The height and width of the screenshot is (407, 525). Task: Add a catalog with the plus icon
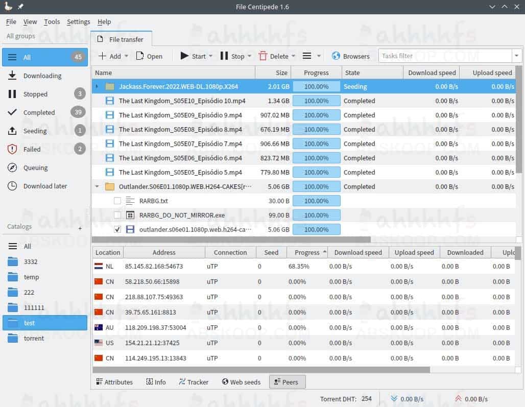click(x=80, y=229)
